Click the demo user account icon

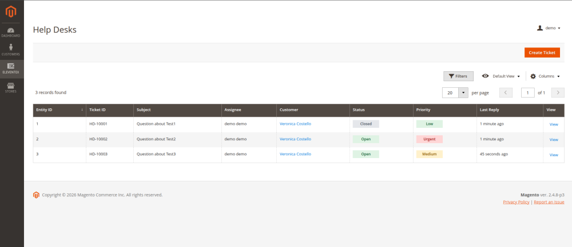539,28
